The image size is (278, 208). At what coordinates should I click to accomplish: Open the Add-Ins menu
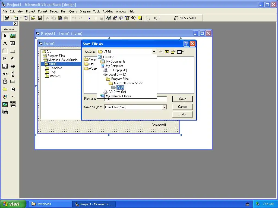pos(108,11)
